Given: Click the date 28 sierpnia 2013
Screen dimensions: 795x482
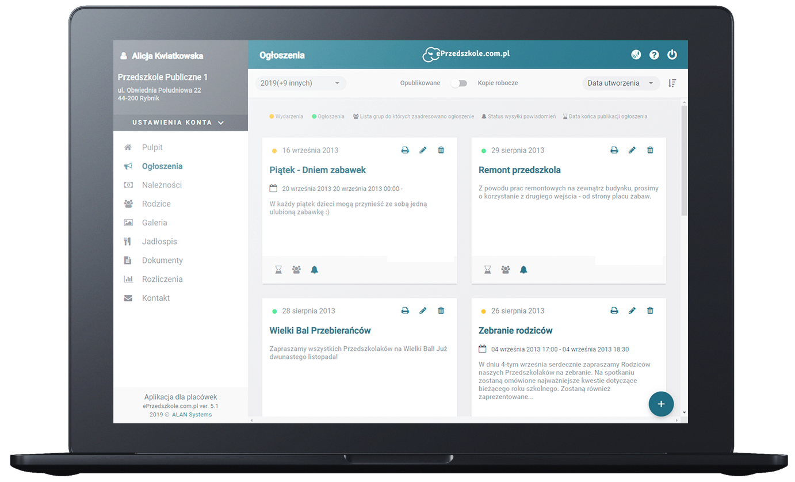Looking at the screenshot, I should click(x=308, y=311).
